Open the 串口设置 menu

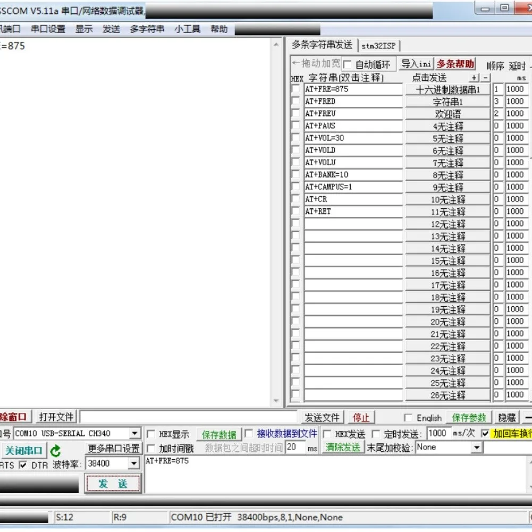tap(48, 29)
